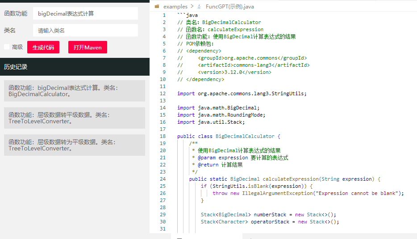Viewport: 417px width, 239px height.
Task: Click the 生成代码 button
Action: tap(43, 47)
